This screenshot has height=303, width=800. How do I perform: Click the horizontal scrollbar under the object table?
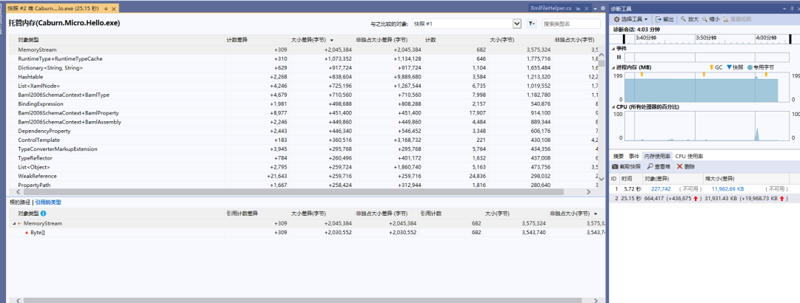[296, 192]
